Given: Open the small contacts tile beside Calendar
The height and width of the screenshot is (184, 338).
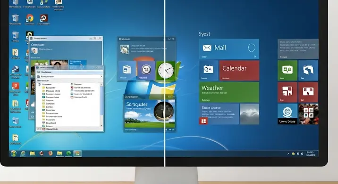Looking at the screenshot, I should (209, 71).
